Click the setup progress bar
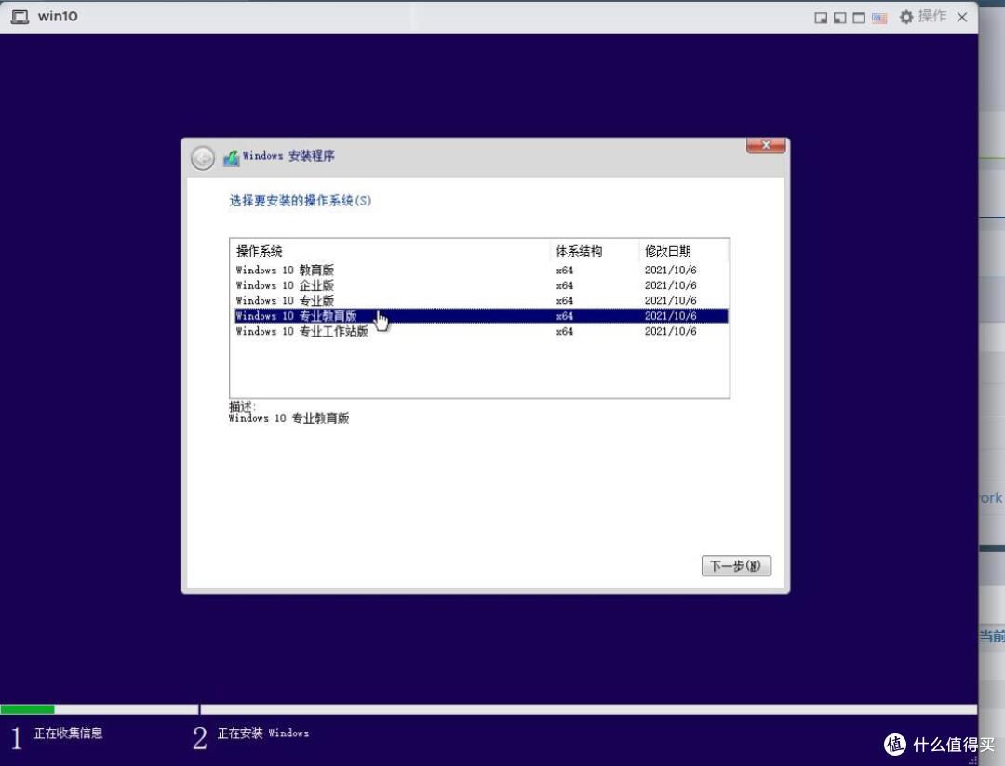Screen dimensions: 1005x766 (x=489, y=709)
